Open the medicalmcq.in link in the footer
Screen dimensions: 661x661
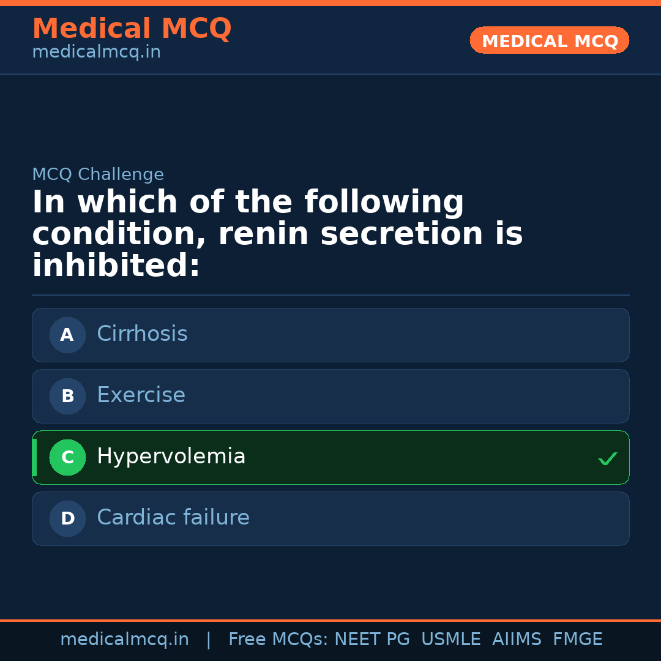[125, 639]
